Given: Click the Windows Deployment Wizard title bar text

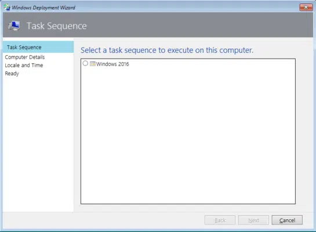Looking at the screenshot, I should point(43,8).
